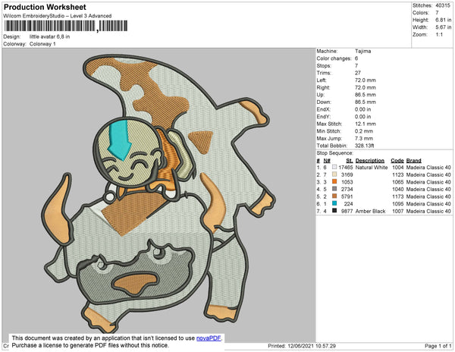
Task: Click the brown swatch for code 1173
Action: click(x=334, y=196)
